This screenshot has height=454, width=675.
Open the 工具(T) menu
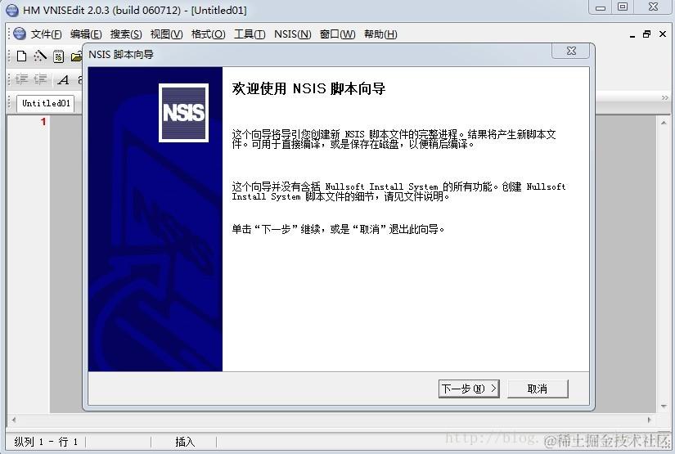(250, 34)
